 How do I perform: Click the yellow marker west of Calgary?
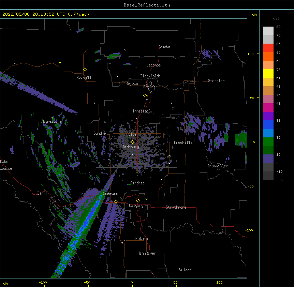point(116,201)
